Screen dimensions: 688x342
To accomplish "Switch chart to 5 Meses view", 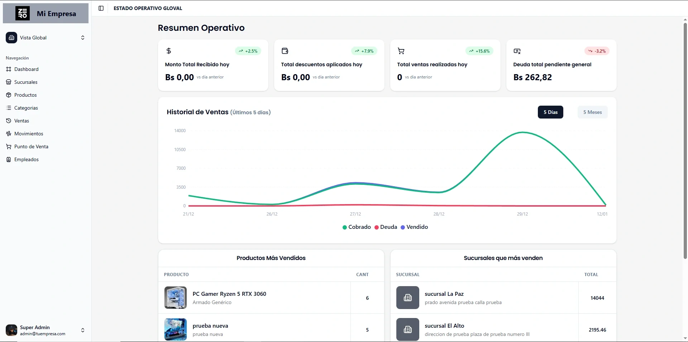I will pyautogui.click(x=592, y=112).
